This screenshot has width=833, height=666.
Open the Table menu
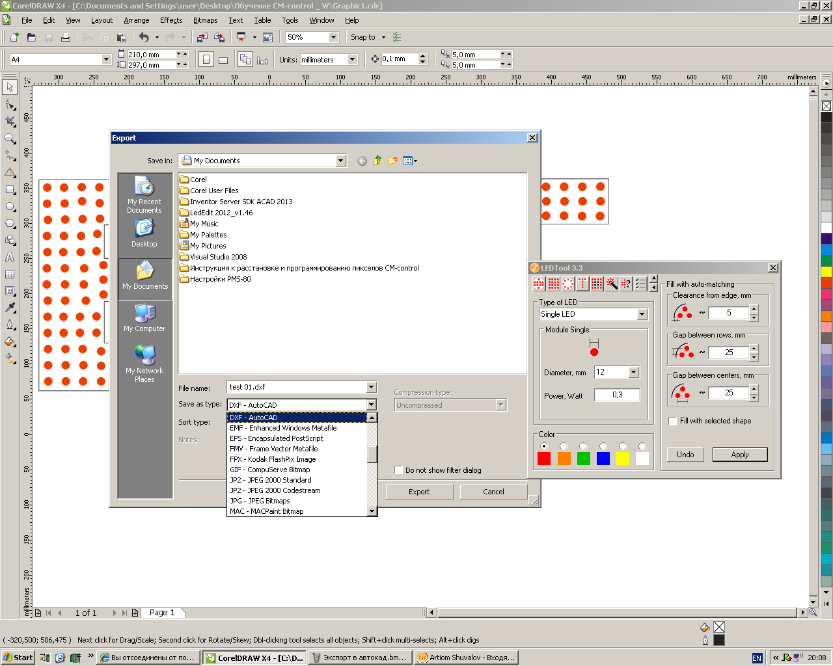(x=262, y=20)
